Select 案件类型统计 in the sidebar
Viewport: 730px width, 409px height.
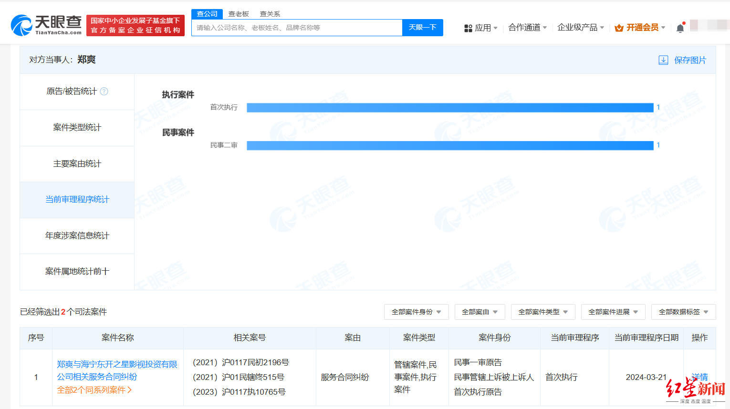[x=77, y=128]
